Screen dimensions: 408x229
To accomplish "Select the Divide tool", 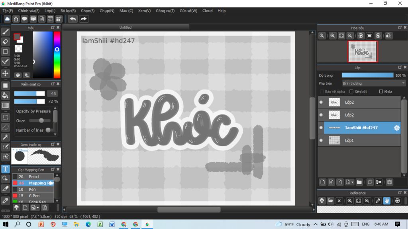I will tap(6, 189).
